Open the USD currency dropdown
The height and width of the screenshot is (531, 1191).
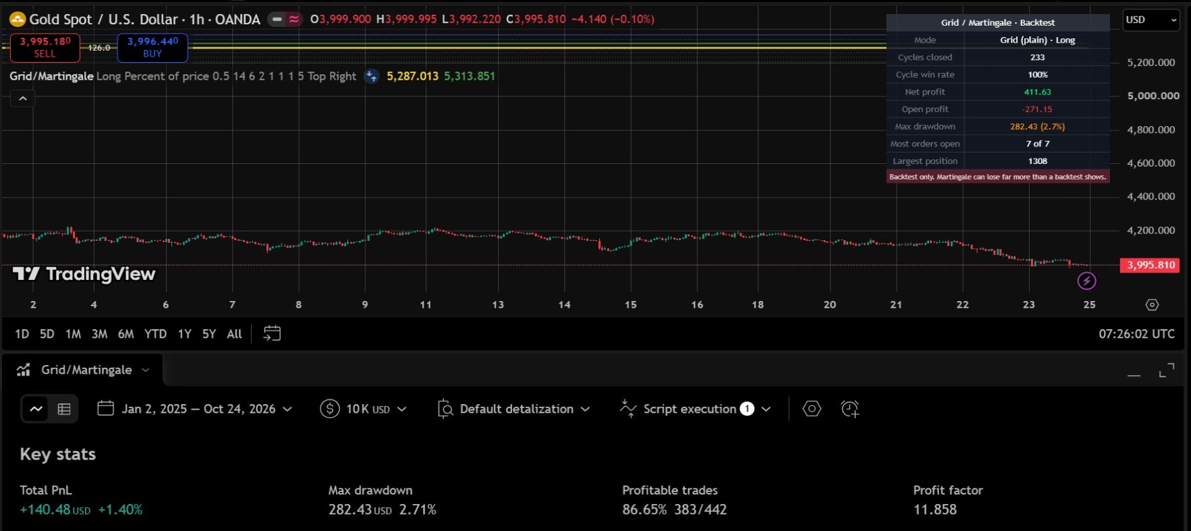click(x=1151, y=20)
